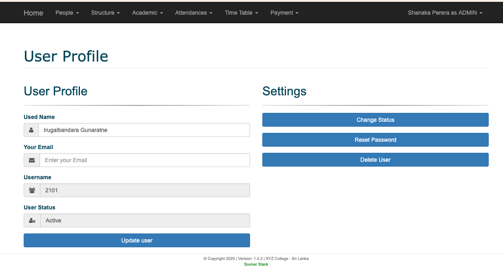
Task: Click the Reset Password button
Action: pos(375,140)
